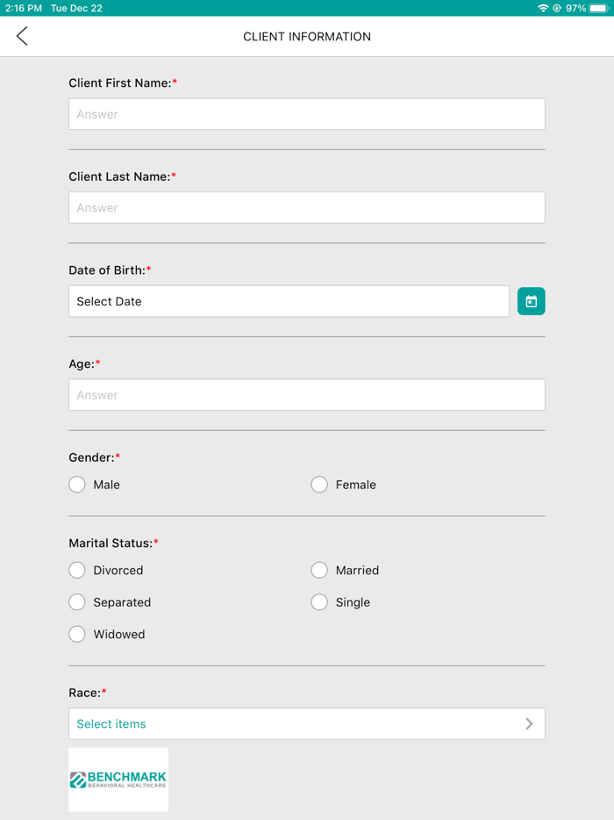This screenshot has height=820, width=614.
Task: Click the Benchmark Behavioral Healthcare logo
Action: [118, 779]
